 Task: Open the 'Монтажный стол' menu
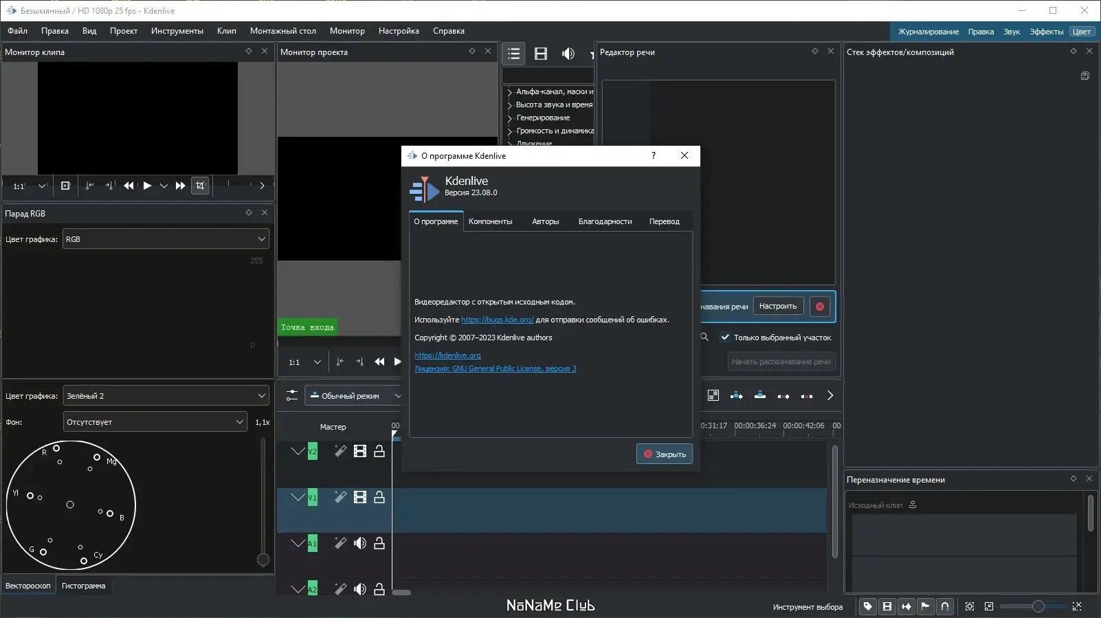tap(282, 31)
